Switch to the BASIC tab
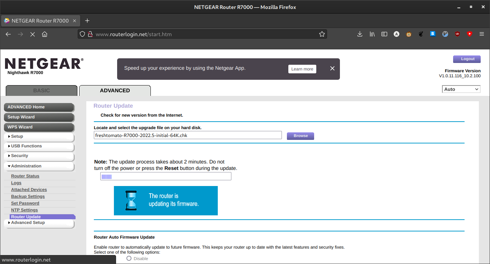The image size is (490, 264). pyautogui.click(x=42, y=91)
